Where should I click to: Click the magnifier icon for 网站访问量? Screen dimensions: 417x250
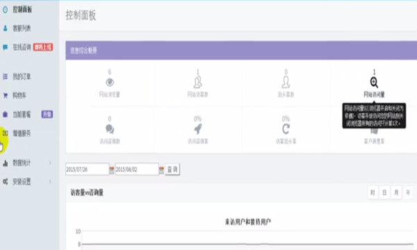point(374,83)
